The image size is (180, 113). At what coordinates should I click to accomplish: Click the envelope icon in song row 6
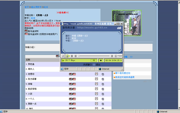[x=96, y=89]
